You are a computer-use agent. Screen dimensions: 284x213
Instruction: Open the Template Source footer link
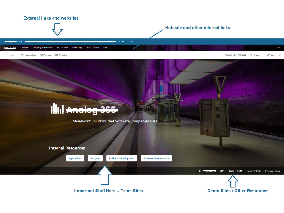point(272,171)
